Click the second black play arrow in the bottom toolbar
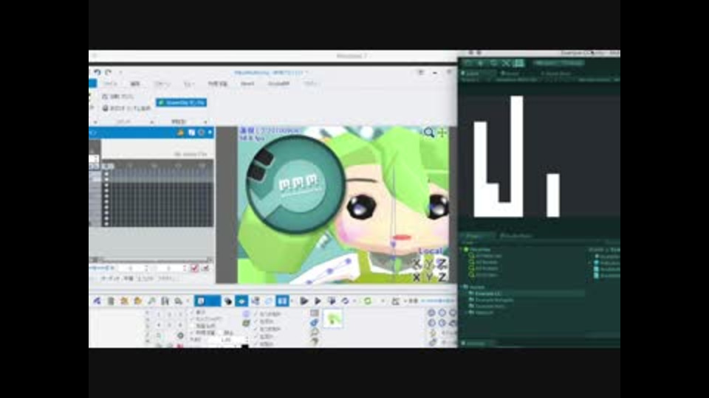This screenshot has height=398, width=709. click(x=318, y=301)
